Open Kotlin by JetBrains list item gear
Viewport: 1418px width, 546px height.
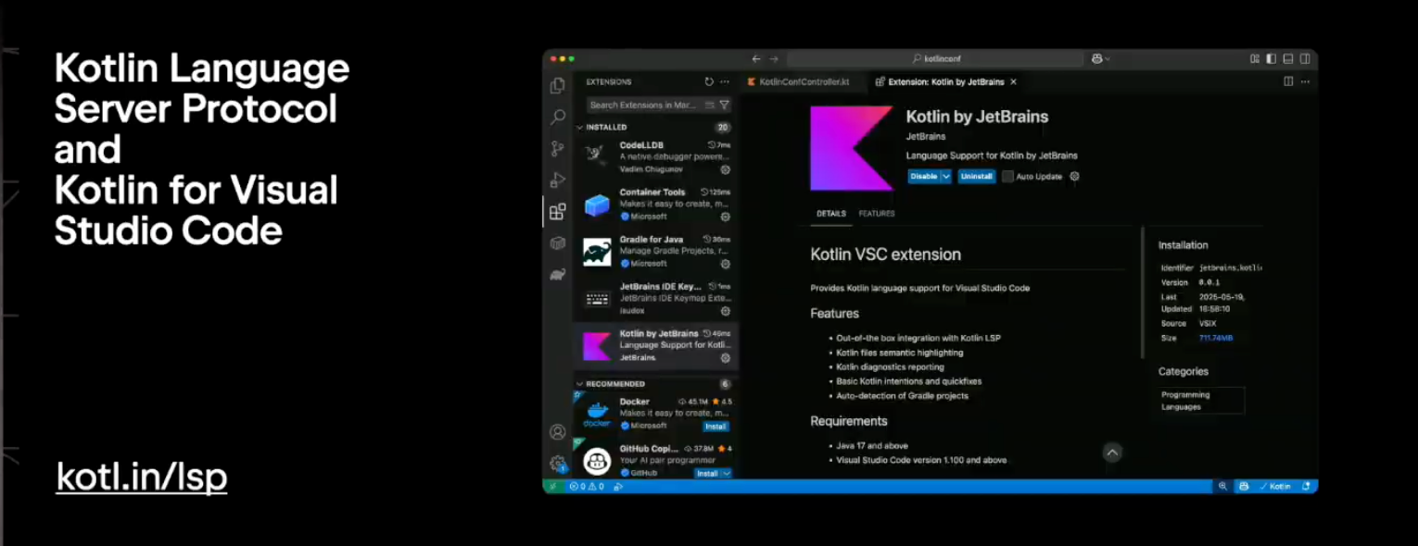726,358
